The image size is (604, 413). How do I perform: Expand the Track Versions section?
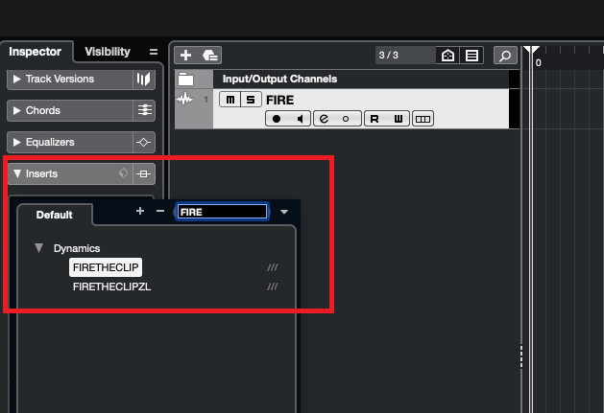point(16,79)
